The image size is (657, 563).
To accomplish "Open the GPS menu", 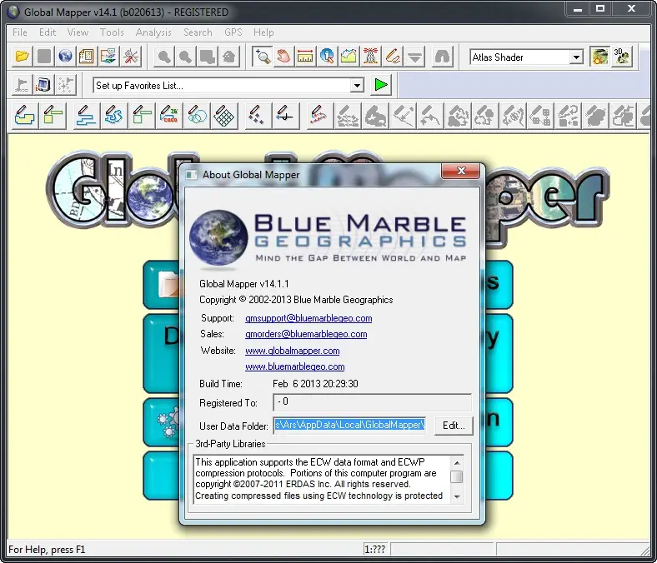I will pos(233,32).
